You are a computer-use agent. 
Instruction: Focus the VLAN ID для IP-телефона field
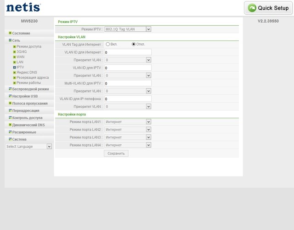128,99
